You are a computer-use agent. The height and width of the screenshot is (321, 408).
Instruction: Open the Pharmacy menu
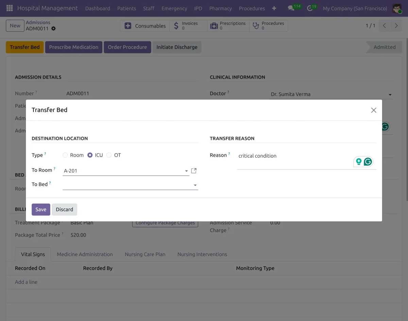point(221,8)
